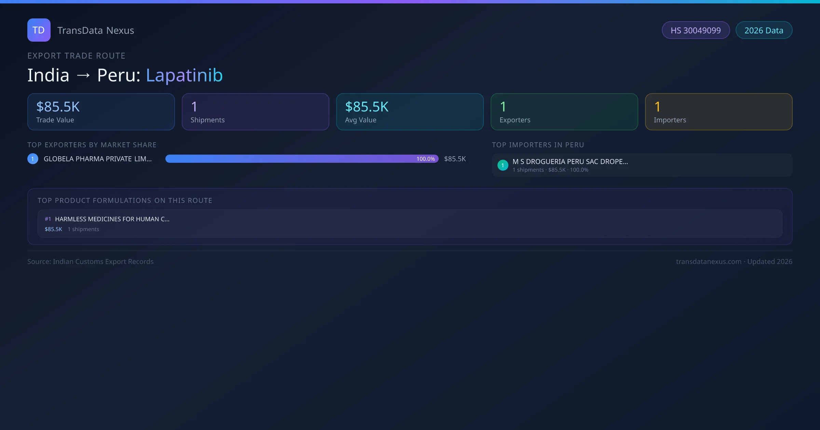Click the TransData Nexus brand name

pos(96,30)
